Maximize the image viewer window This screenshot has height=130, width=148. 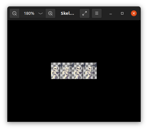tap(122, 13)
